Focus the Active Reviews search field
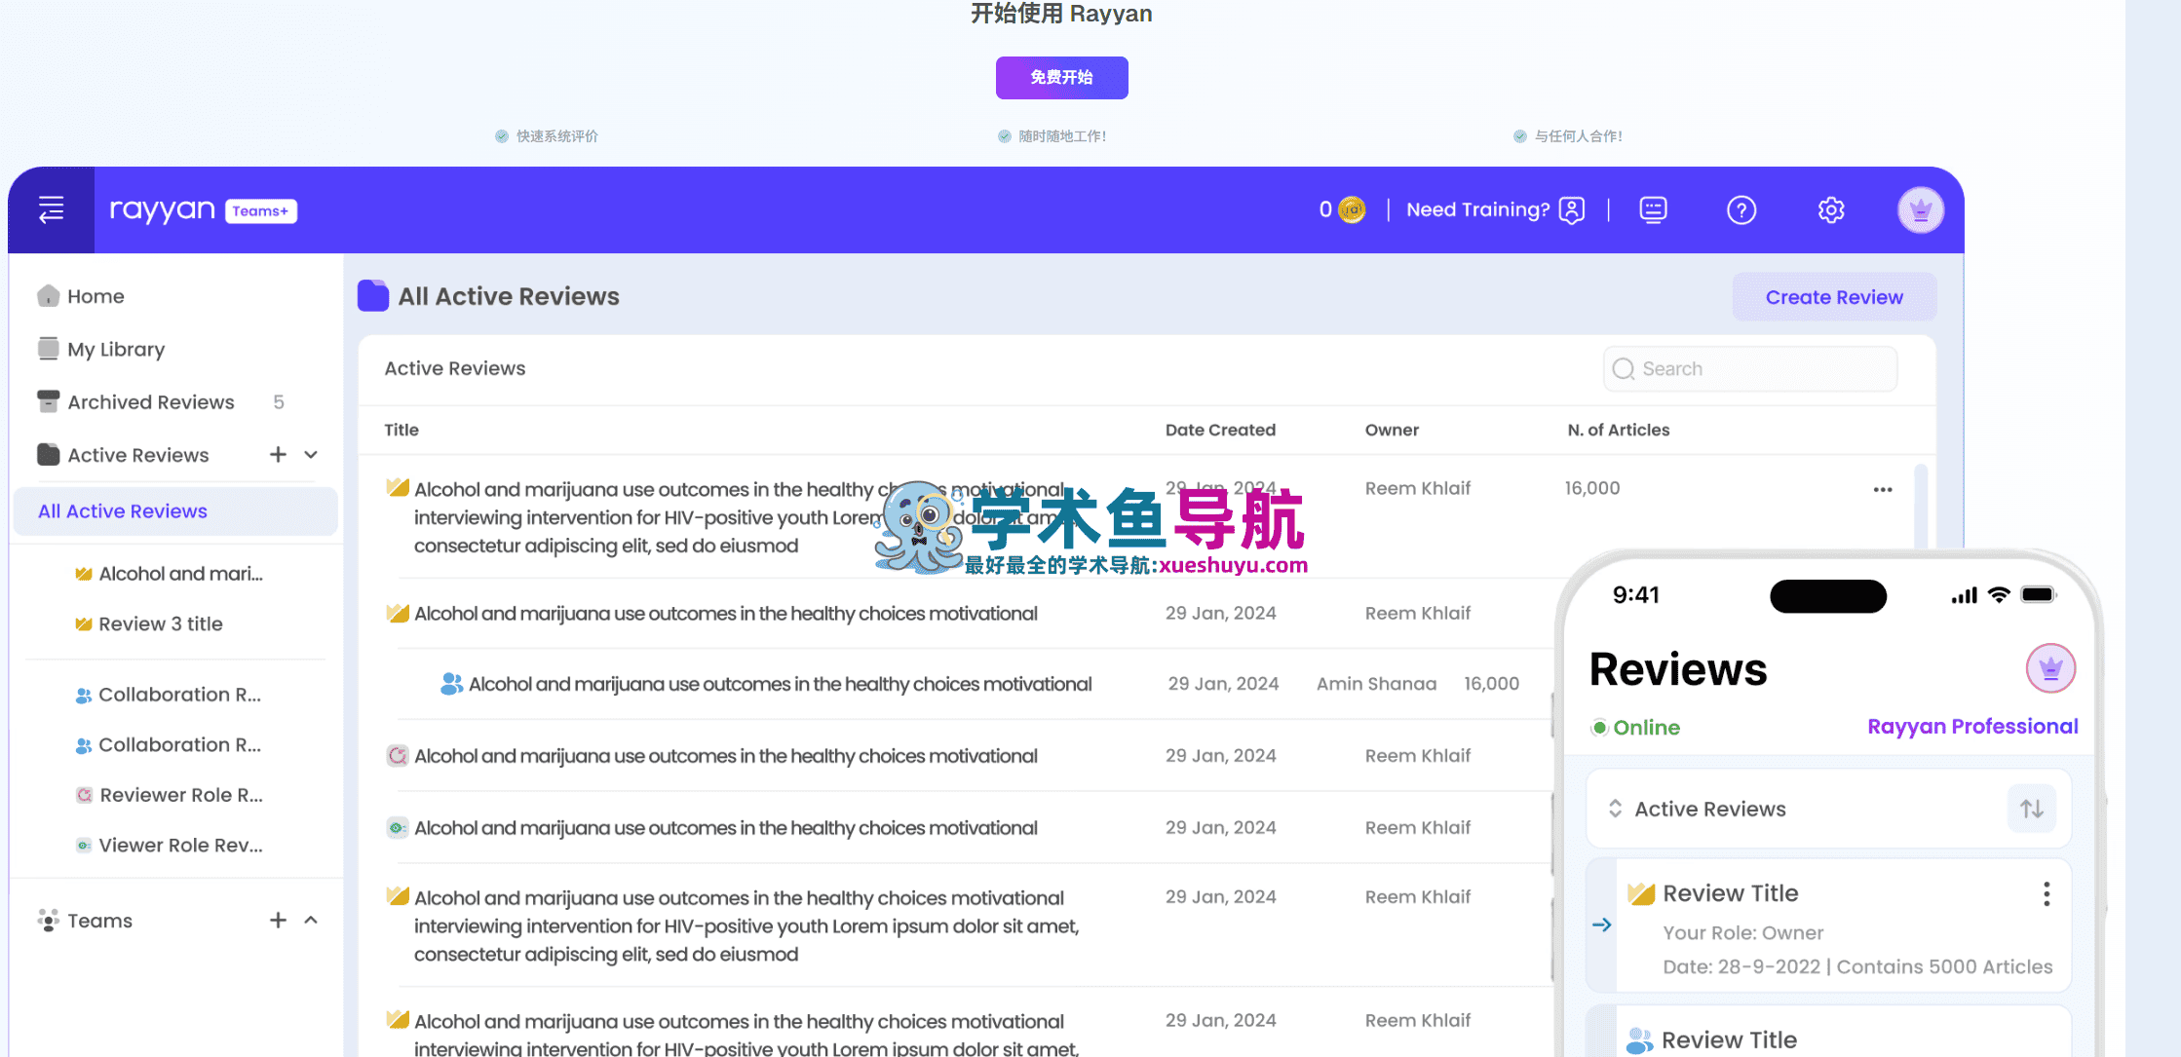The image size is (2181, 1057). pyautogui.click(x=1750, y=369)
